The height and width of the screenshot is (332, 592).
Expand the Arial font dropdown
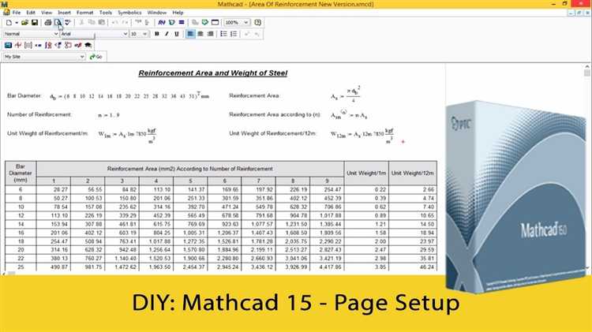click(125, 34)
